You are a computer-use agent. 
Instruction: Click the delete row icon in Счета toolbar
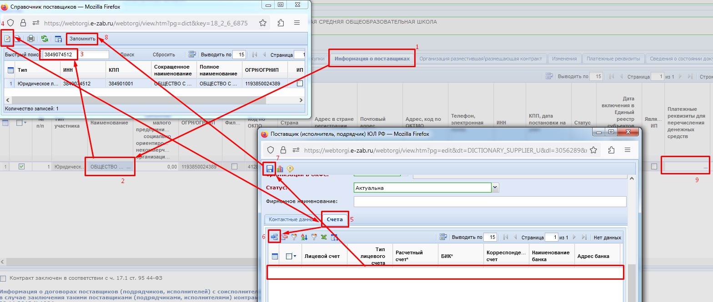point(284,237)
